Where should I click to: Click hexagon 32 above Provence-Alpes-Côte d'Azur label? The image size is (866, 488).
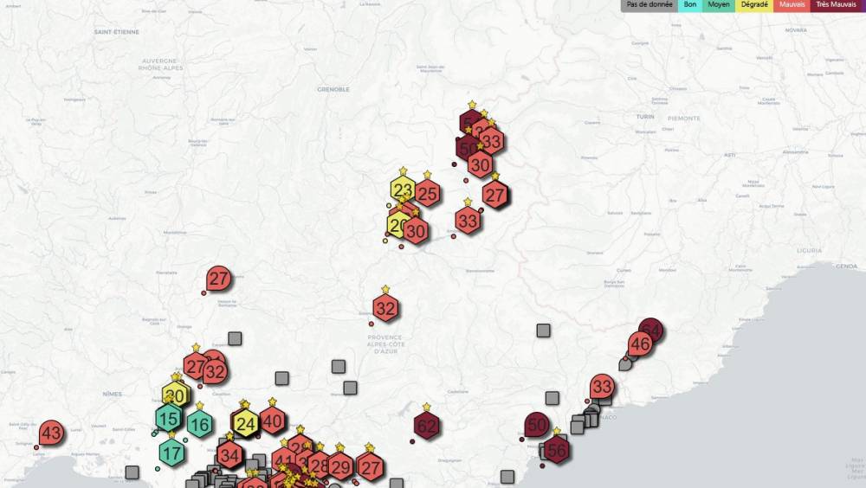click(x=386, y=308)
